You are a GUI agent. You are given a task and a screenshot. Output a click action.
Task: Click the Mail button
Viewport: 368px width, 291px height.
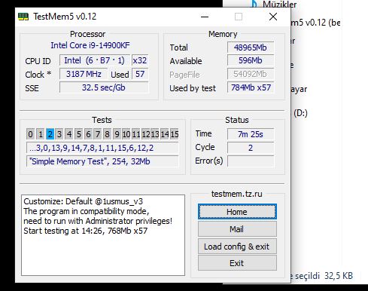pyautogui.click(x=237, y=229)
